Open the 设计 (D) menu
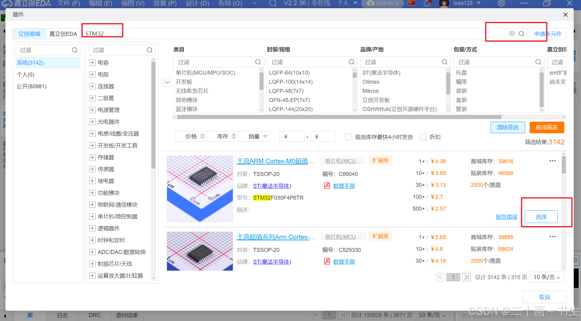The height and width of the screenshot is (321, 581). [197, 3]
